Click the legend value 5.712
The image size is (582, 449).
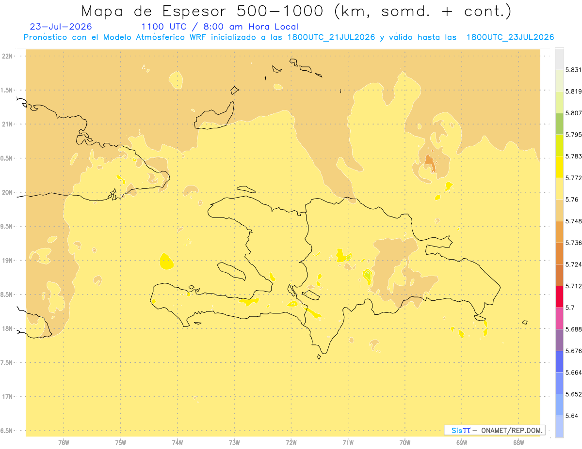[x=573, y=286]
